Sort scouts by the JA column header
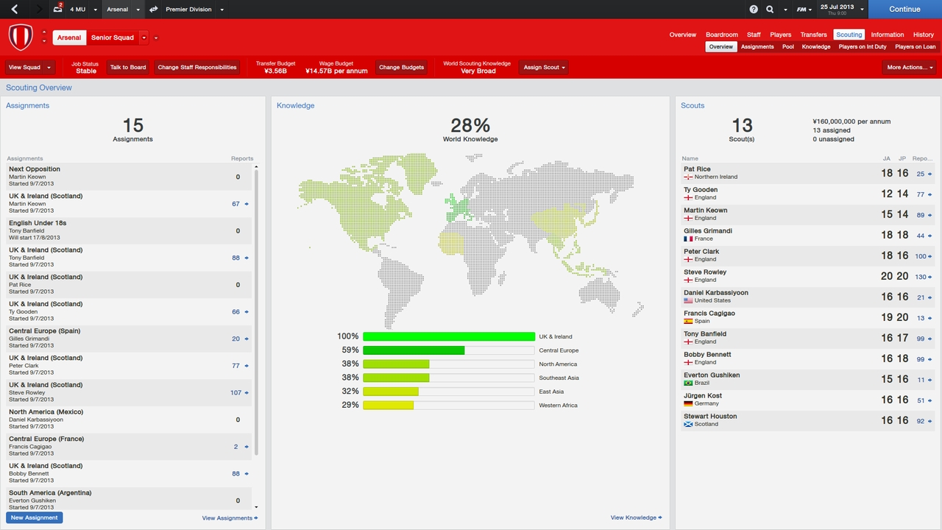942x530 pixels. 887,158
